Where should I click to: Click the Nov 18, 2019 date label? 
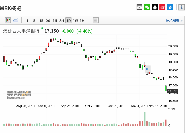(158, 106)
